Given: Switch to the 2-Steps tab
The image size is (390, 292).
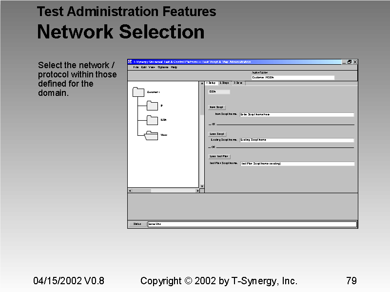Looking at the screenshot, I should (224, 83).
